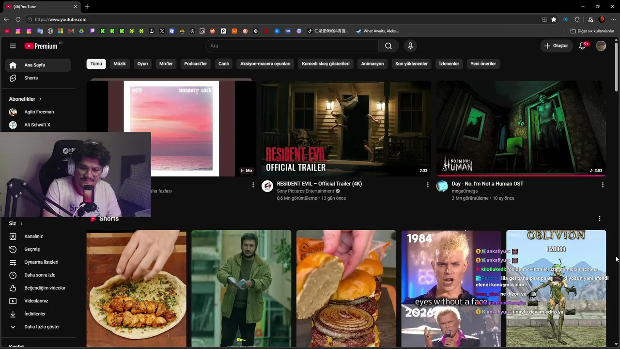
Task: Open Shorts from the sidebar
Action: (x=38, y=78)
